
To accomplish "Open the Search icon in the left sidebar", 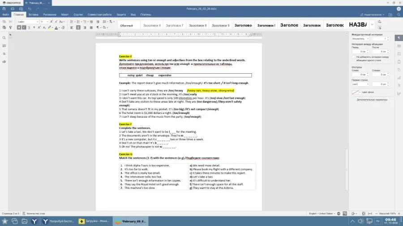I will [4, 38].
